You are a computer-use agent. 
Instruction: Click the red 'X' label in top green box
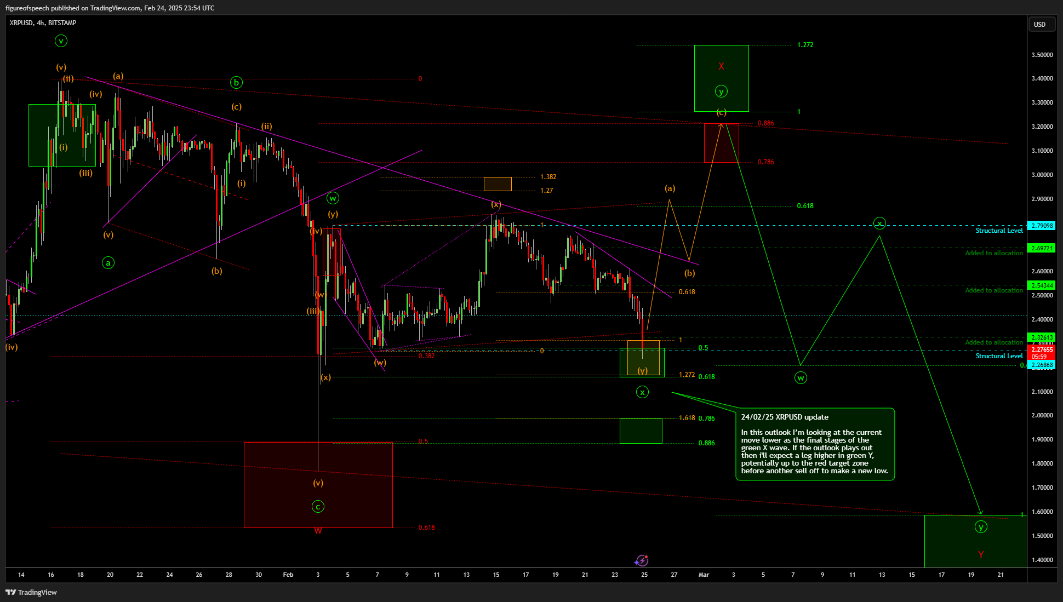721,66
